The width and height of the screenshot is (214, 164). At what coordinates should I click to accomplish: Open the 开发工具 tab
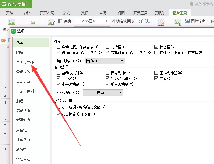pos(140,13)
